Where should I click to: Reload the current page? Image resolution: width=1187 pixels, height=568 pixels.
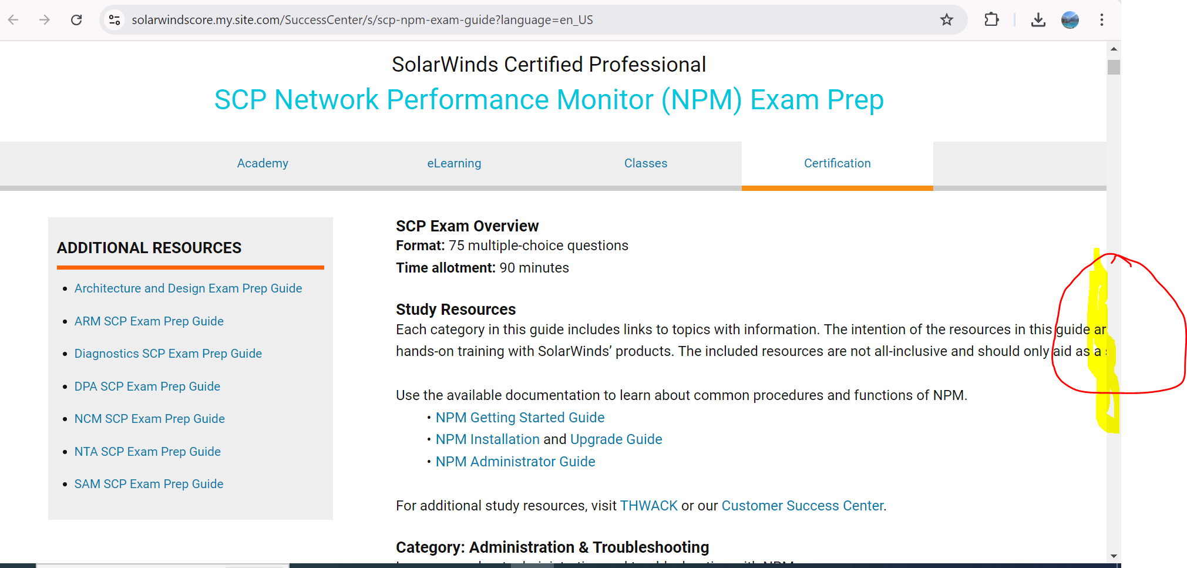76,20
